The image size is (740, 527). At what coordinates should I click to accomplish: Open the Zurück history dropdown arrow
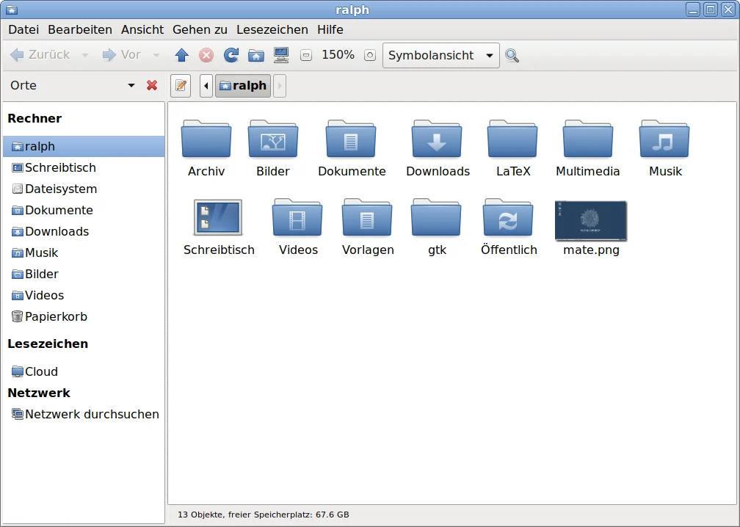[84, 55]
